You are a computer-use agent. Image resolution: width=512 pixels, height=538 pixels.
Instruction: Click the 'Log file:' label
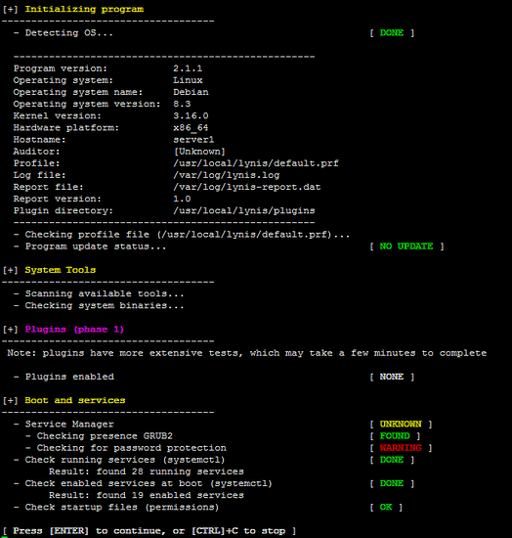tap(40, 175)
